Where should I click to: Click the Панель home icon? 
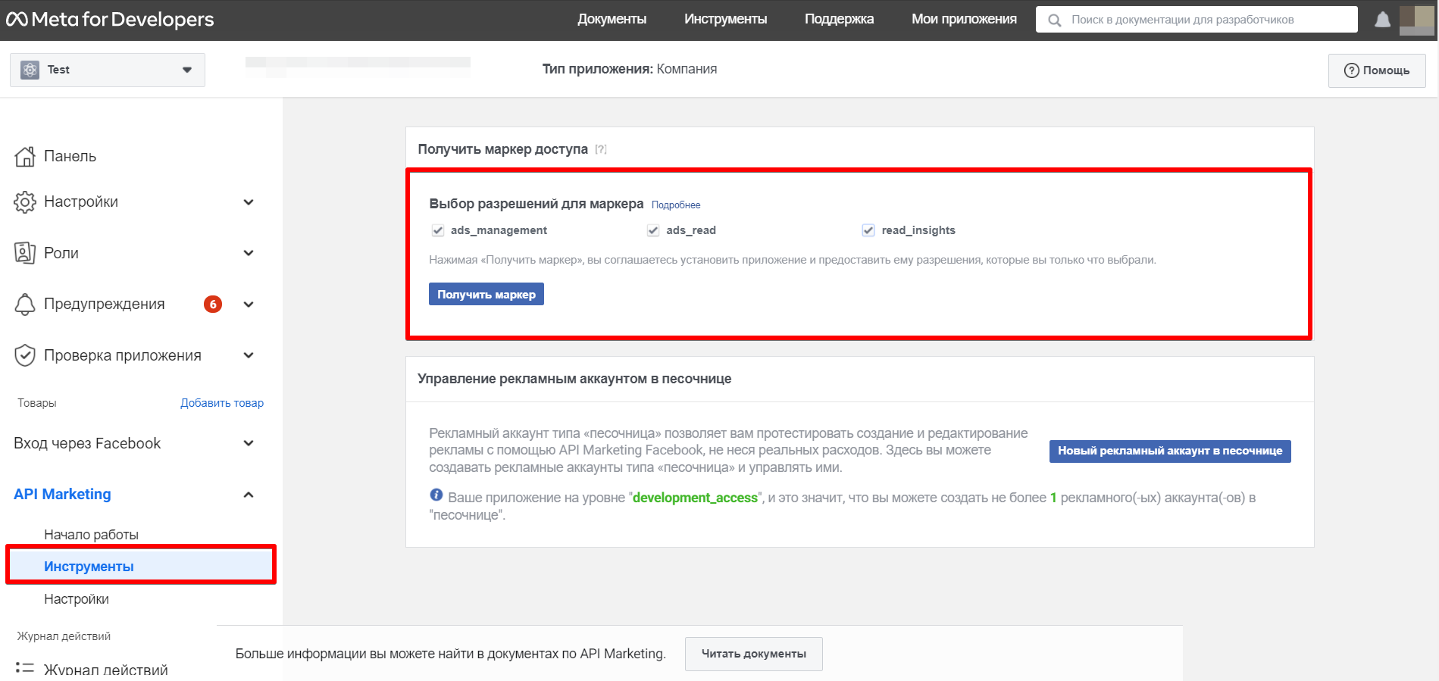(x=25, y=157)
